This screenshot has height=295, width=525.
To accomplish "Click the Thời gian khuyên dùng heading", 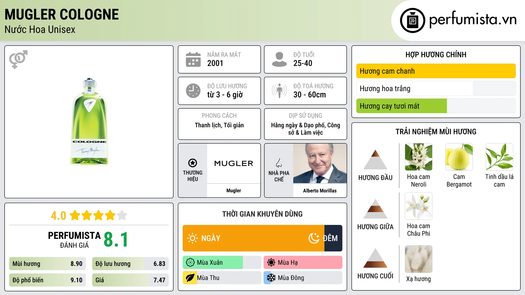I will point(262,214).
